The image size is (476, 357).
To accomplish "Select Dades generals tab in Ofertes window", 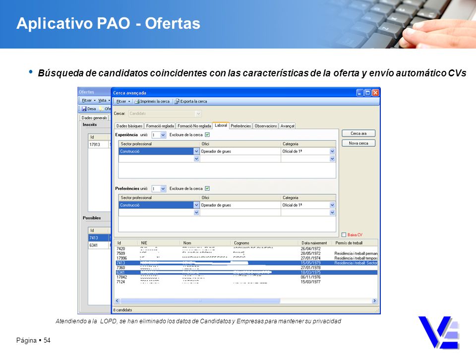I will click(x=94, y=118).
